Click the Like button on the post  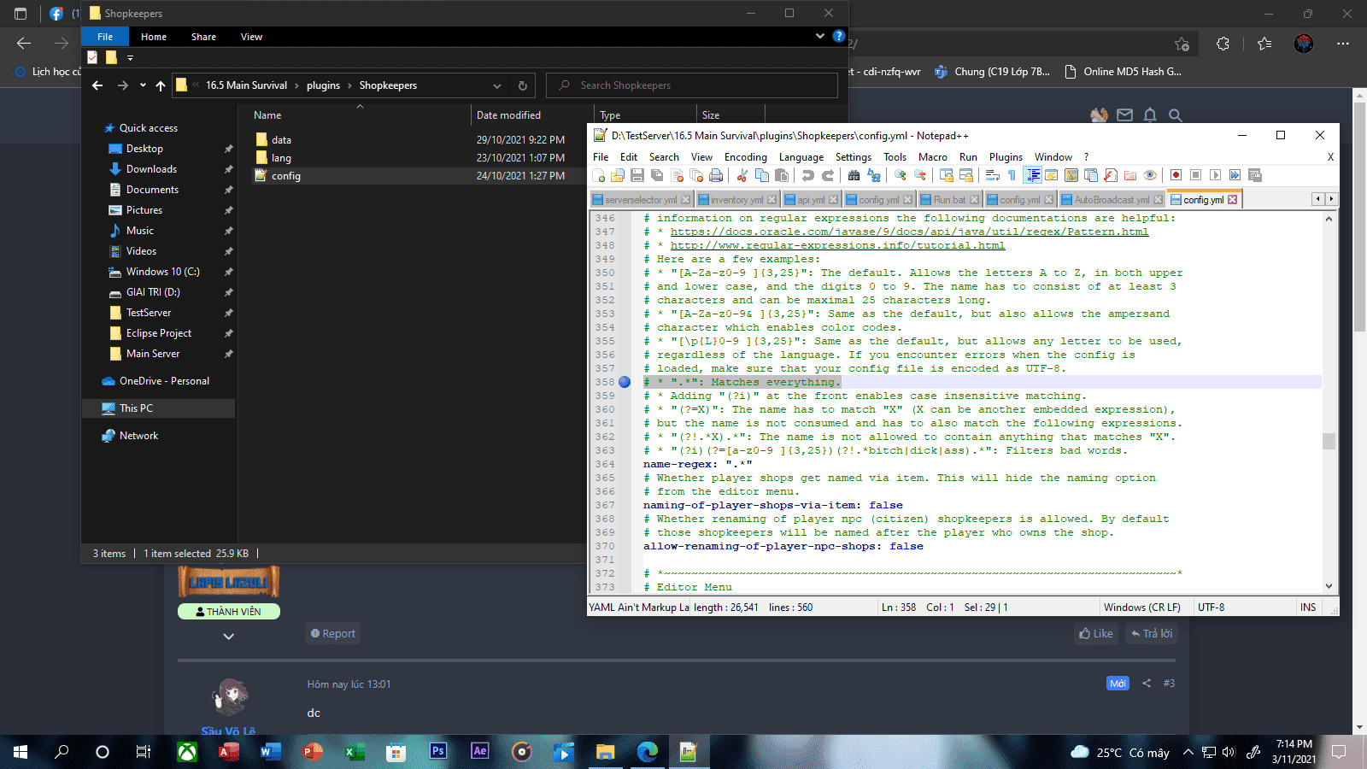pos(1096,633)
